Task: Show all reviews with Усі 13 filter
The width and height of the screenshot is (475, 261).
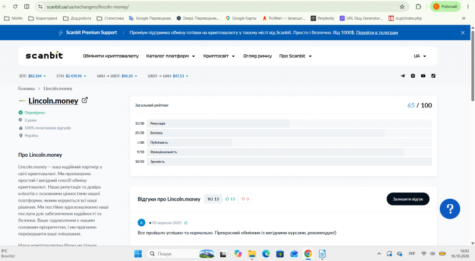Action: pos(213,199)
